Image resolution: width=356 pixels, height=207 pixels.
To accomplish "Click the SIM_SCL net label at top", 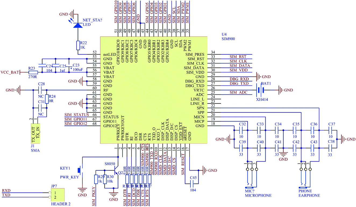I will pos(174,15).
